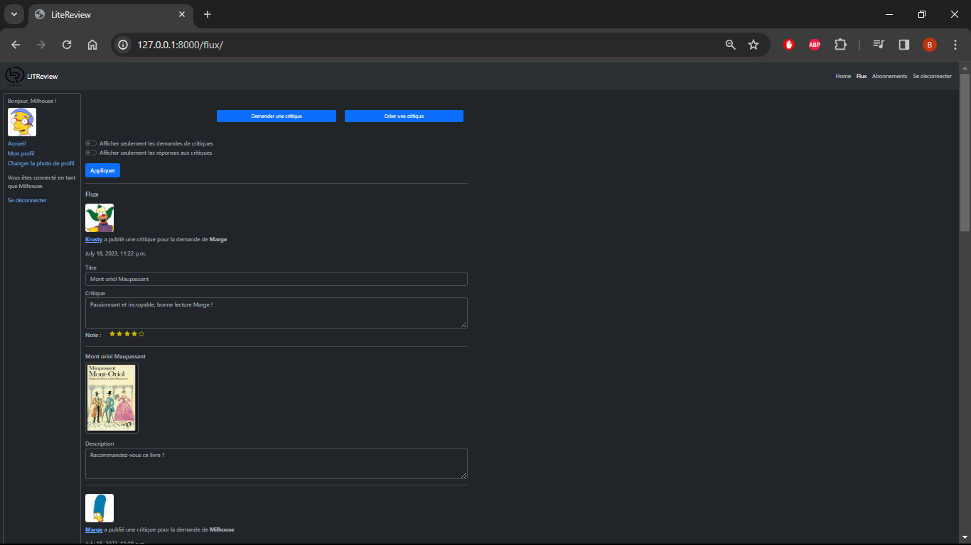Bookmark this page with the star
Screen dimensions: 971x545
click(753, 45)
